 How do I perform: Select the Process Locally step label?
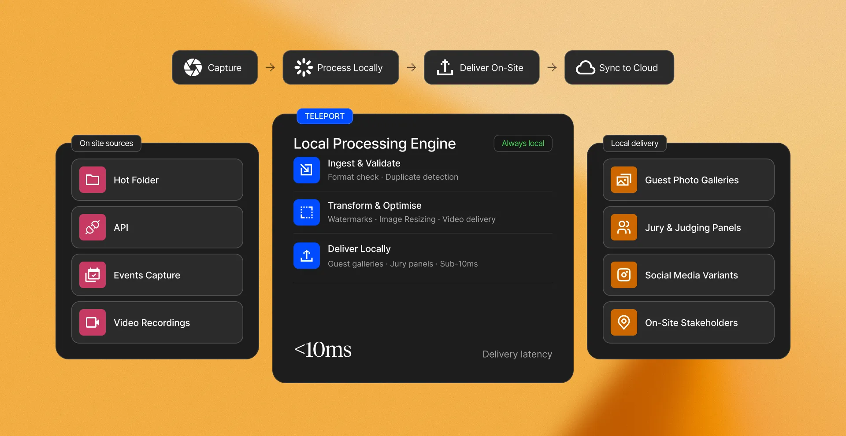coord(350,68)
